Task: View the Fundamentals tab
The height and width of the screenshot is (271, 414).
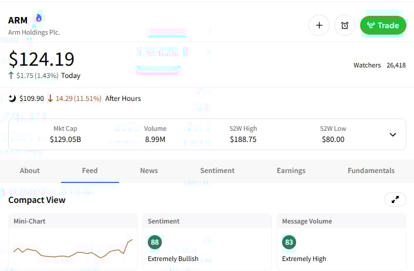Action: [371, 171]
